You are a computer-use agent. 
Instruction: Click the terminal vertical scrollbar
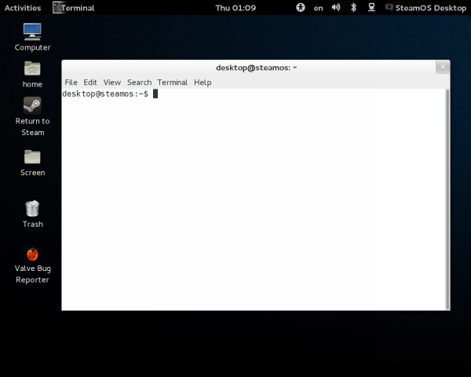pos(447,196)
